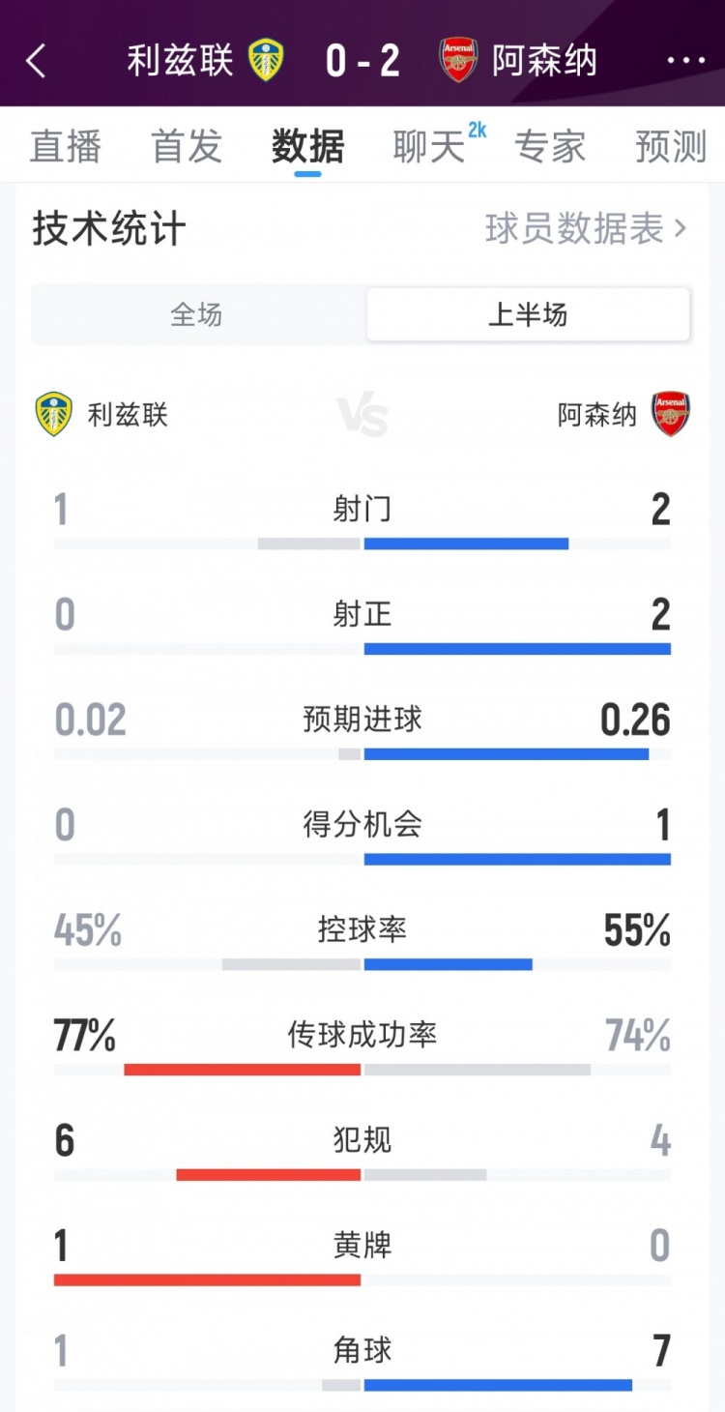Switch to 全场 full-match statistics
This screenshot has width=725, height=1412.
(197, 314)
